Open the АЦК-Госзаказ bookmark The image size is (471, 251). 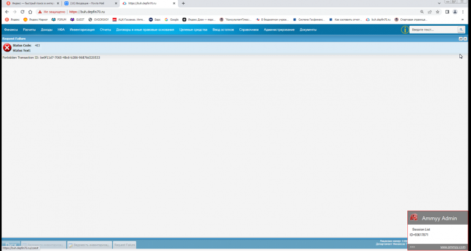click(129, 20)
